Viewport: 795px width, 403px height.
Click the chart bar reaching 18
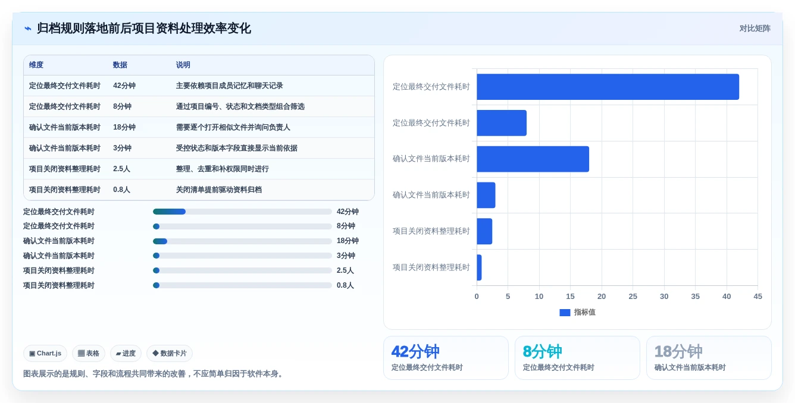[x=533, y=159]
